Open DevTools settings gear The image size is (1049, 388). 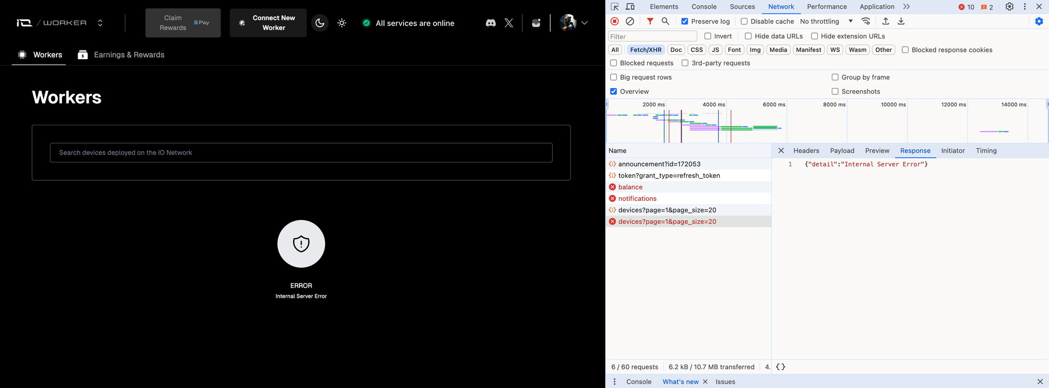tap(1009, 7)
